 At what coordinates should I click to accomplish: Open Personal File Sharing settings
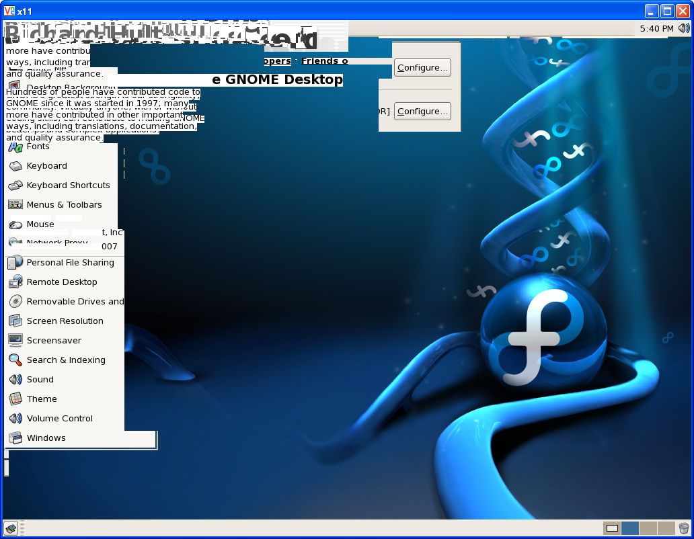[x=70, y=263]
